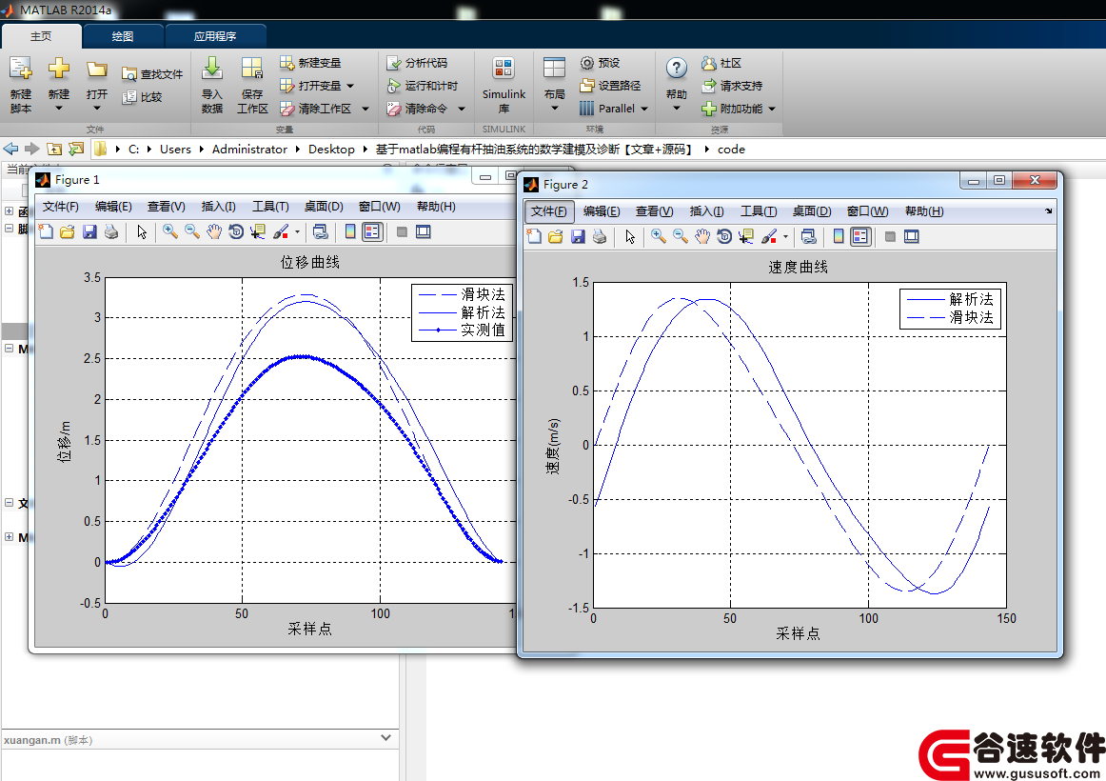Go forward using address bar forward arrow
The height and width of the screenshot is (781, 1106).
click(x=31, y=149)
